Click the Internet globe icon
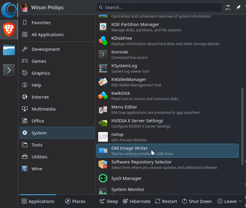The image size is (246, 208). pyautogui.click(x=25, y=97)
